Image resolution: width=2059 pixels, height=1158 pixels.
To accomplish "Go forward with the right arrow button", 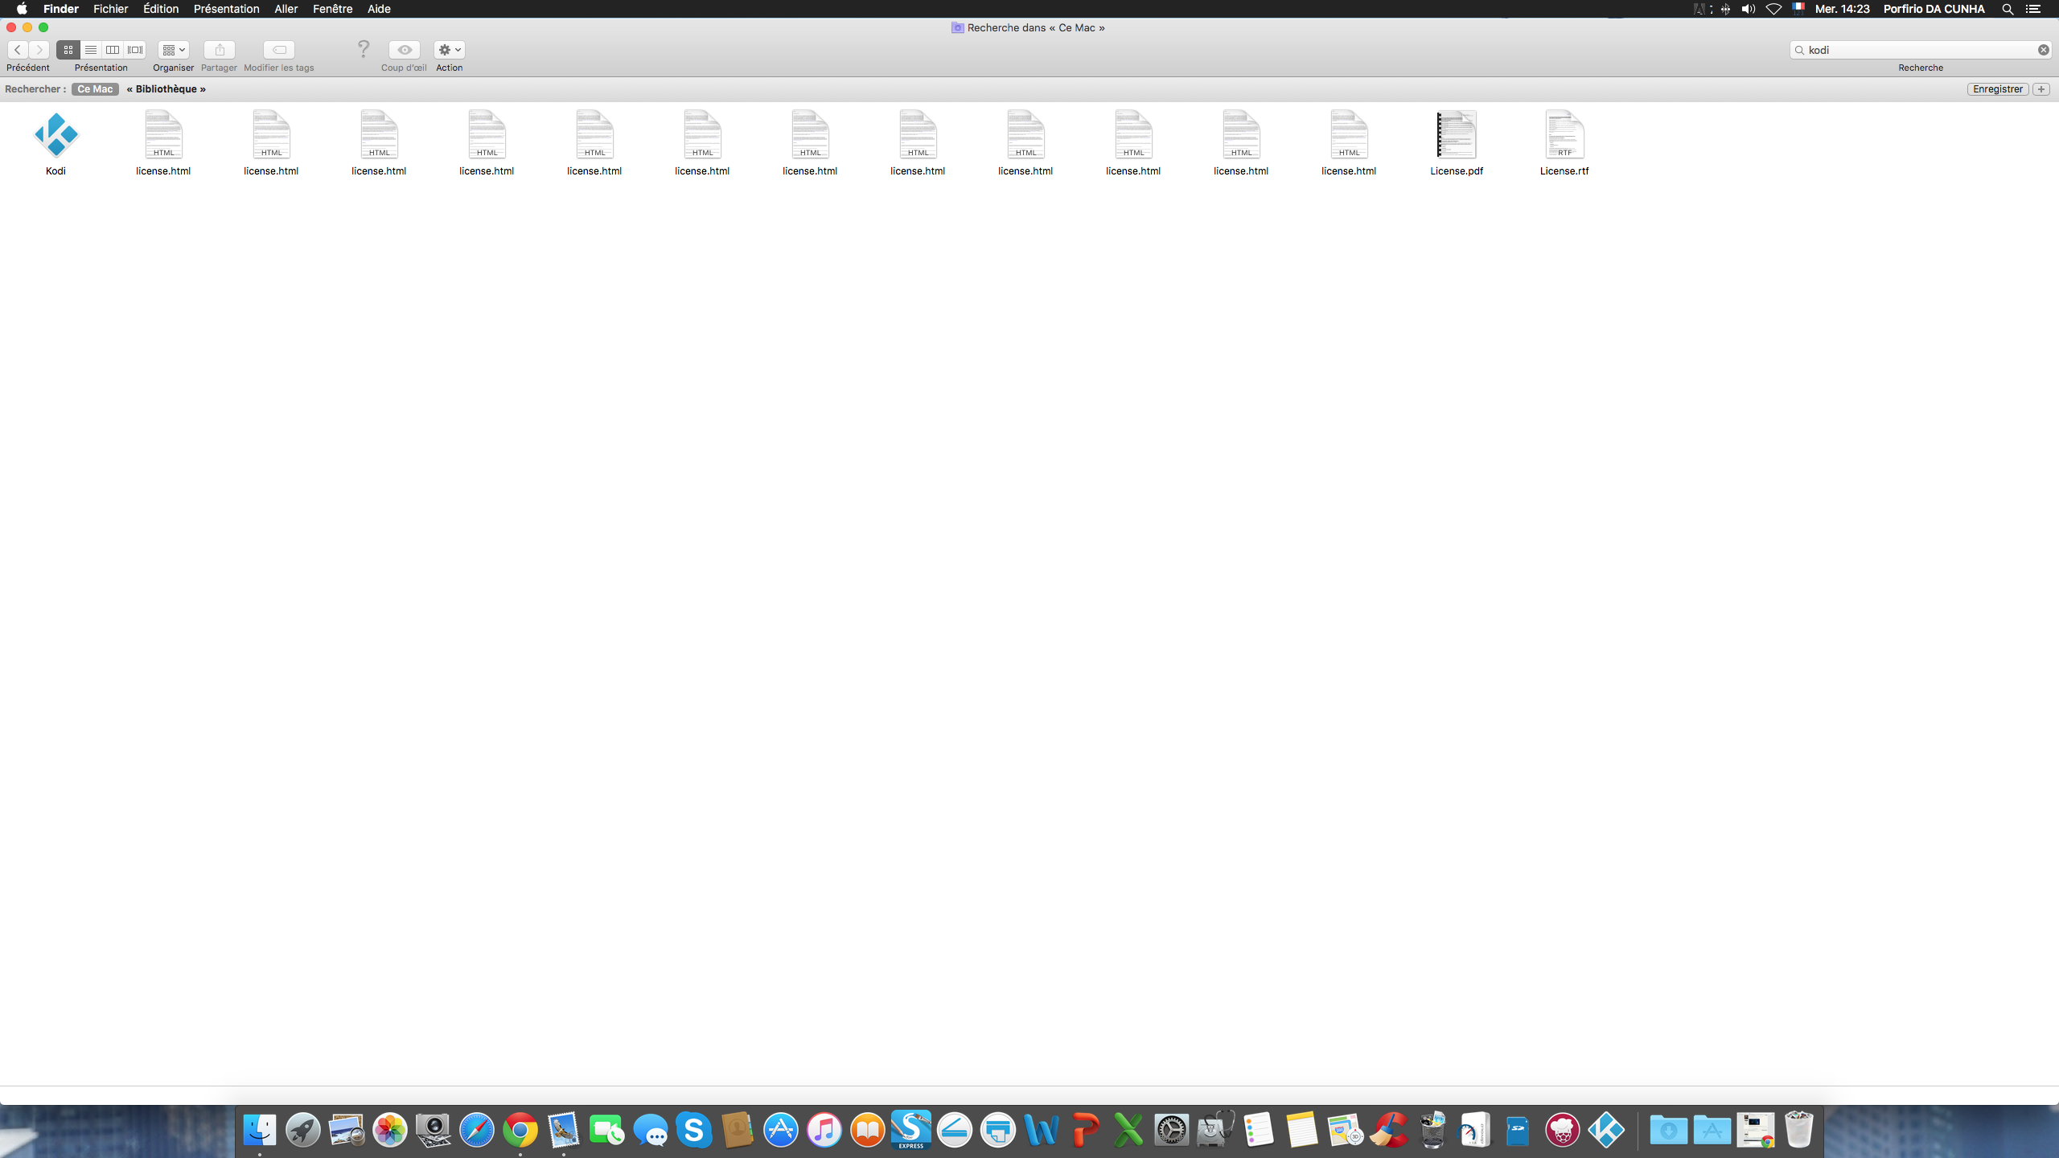I will pyautogui.click(x=39, y=50).
